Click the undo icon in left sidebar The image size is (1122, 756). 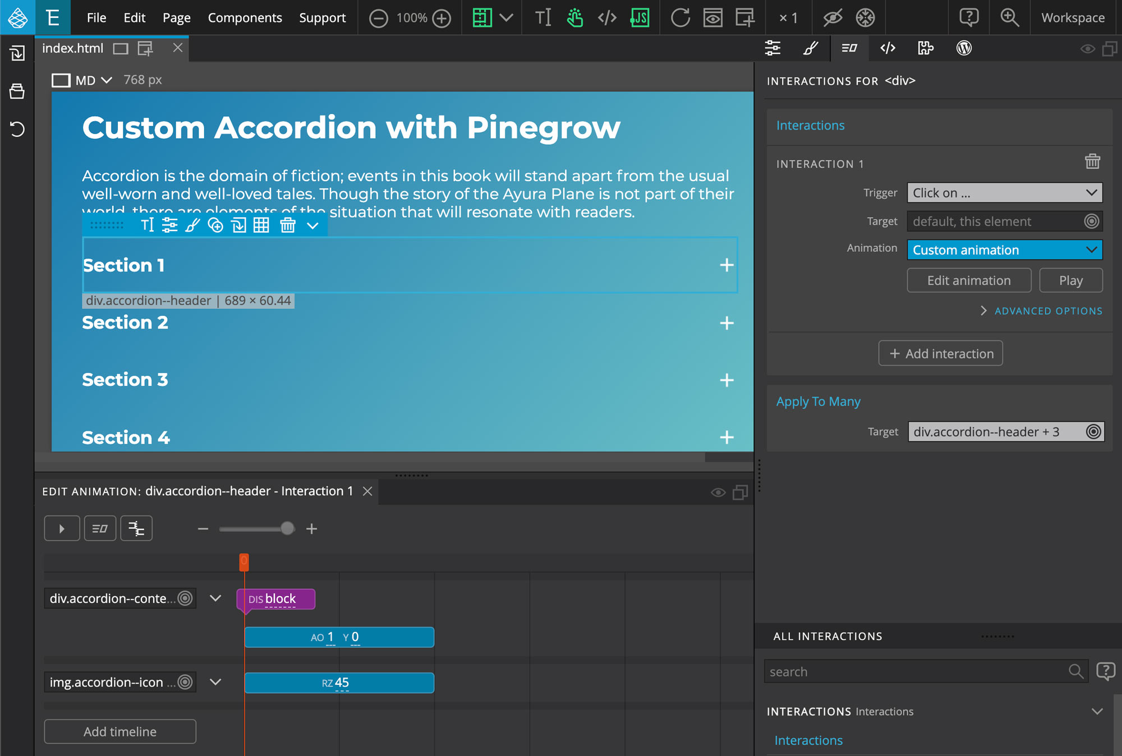tap(17, 129)
